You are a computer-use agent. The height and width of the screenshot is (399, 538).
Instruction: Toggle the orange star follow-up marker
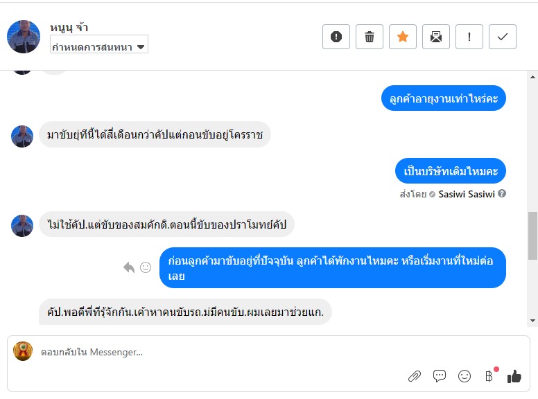coord(403,37)
